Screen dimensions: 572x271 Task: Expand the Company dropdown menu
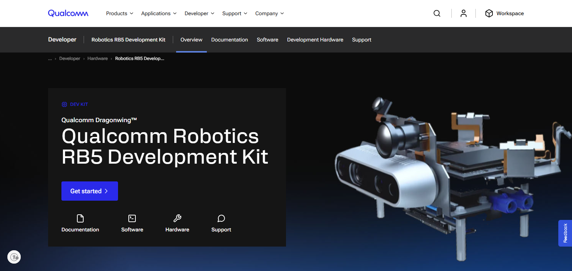pos(270,13)
